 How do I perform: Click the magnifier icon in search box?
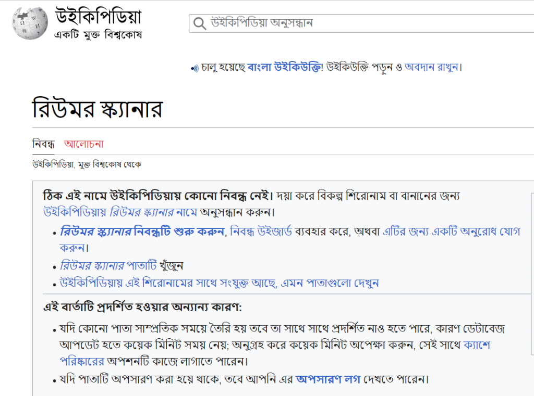pos(199,23)
